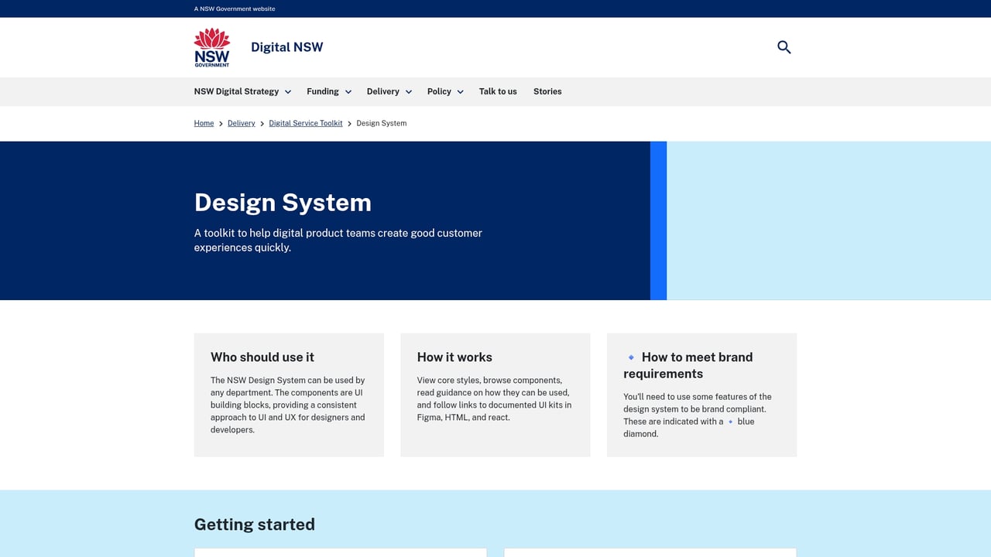This screenshot has width=991, height=557.
Task: Click the blue diamond beside brand requirements heading
Action: click(629, 357)
